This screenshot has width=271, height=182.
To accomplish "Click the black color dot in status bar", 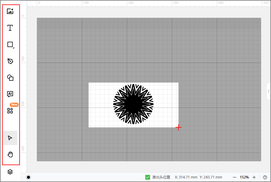I will pos(28,177).
